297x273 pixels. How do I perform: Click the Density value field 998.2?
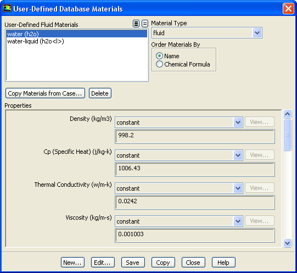point(195,136)
